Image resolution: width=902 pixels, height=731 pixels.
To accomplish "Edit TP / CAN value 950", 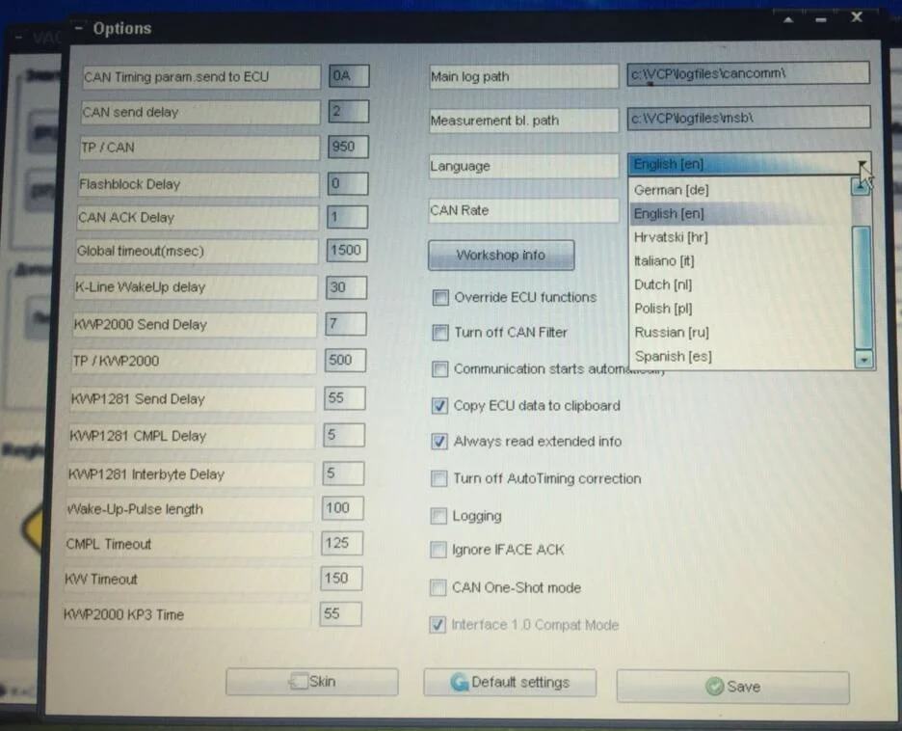I will (x=348, y=147).
